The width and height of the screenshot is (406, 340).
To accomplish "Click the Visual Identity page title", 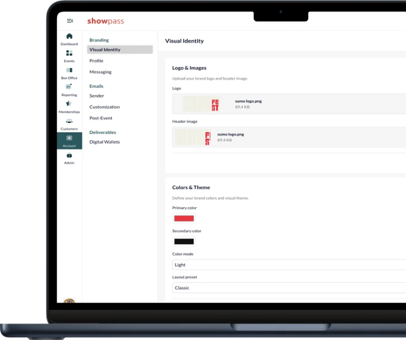I will click(184, 41).
